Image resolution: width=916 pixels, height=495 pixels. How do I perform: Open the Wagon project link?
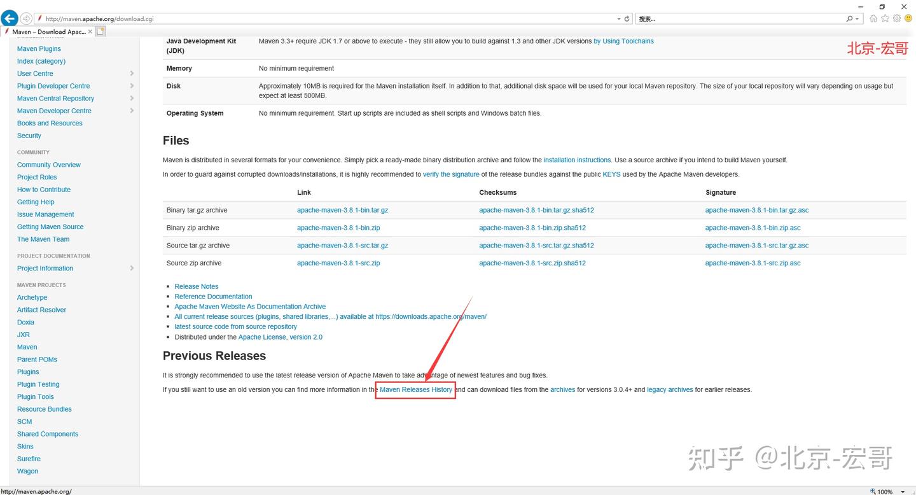(x=28, y=471)
